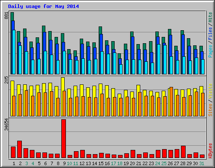Click day "20" on the x-axis
The image size is (215, 168).
coord(132,163)
